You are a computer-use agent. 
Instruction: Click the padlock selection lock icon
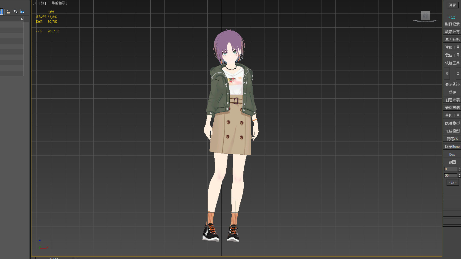[x=8, y=12]
